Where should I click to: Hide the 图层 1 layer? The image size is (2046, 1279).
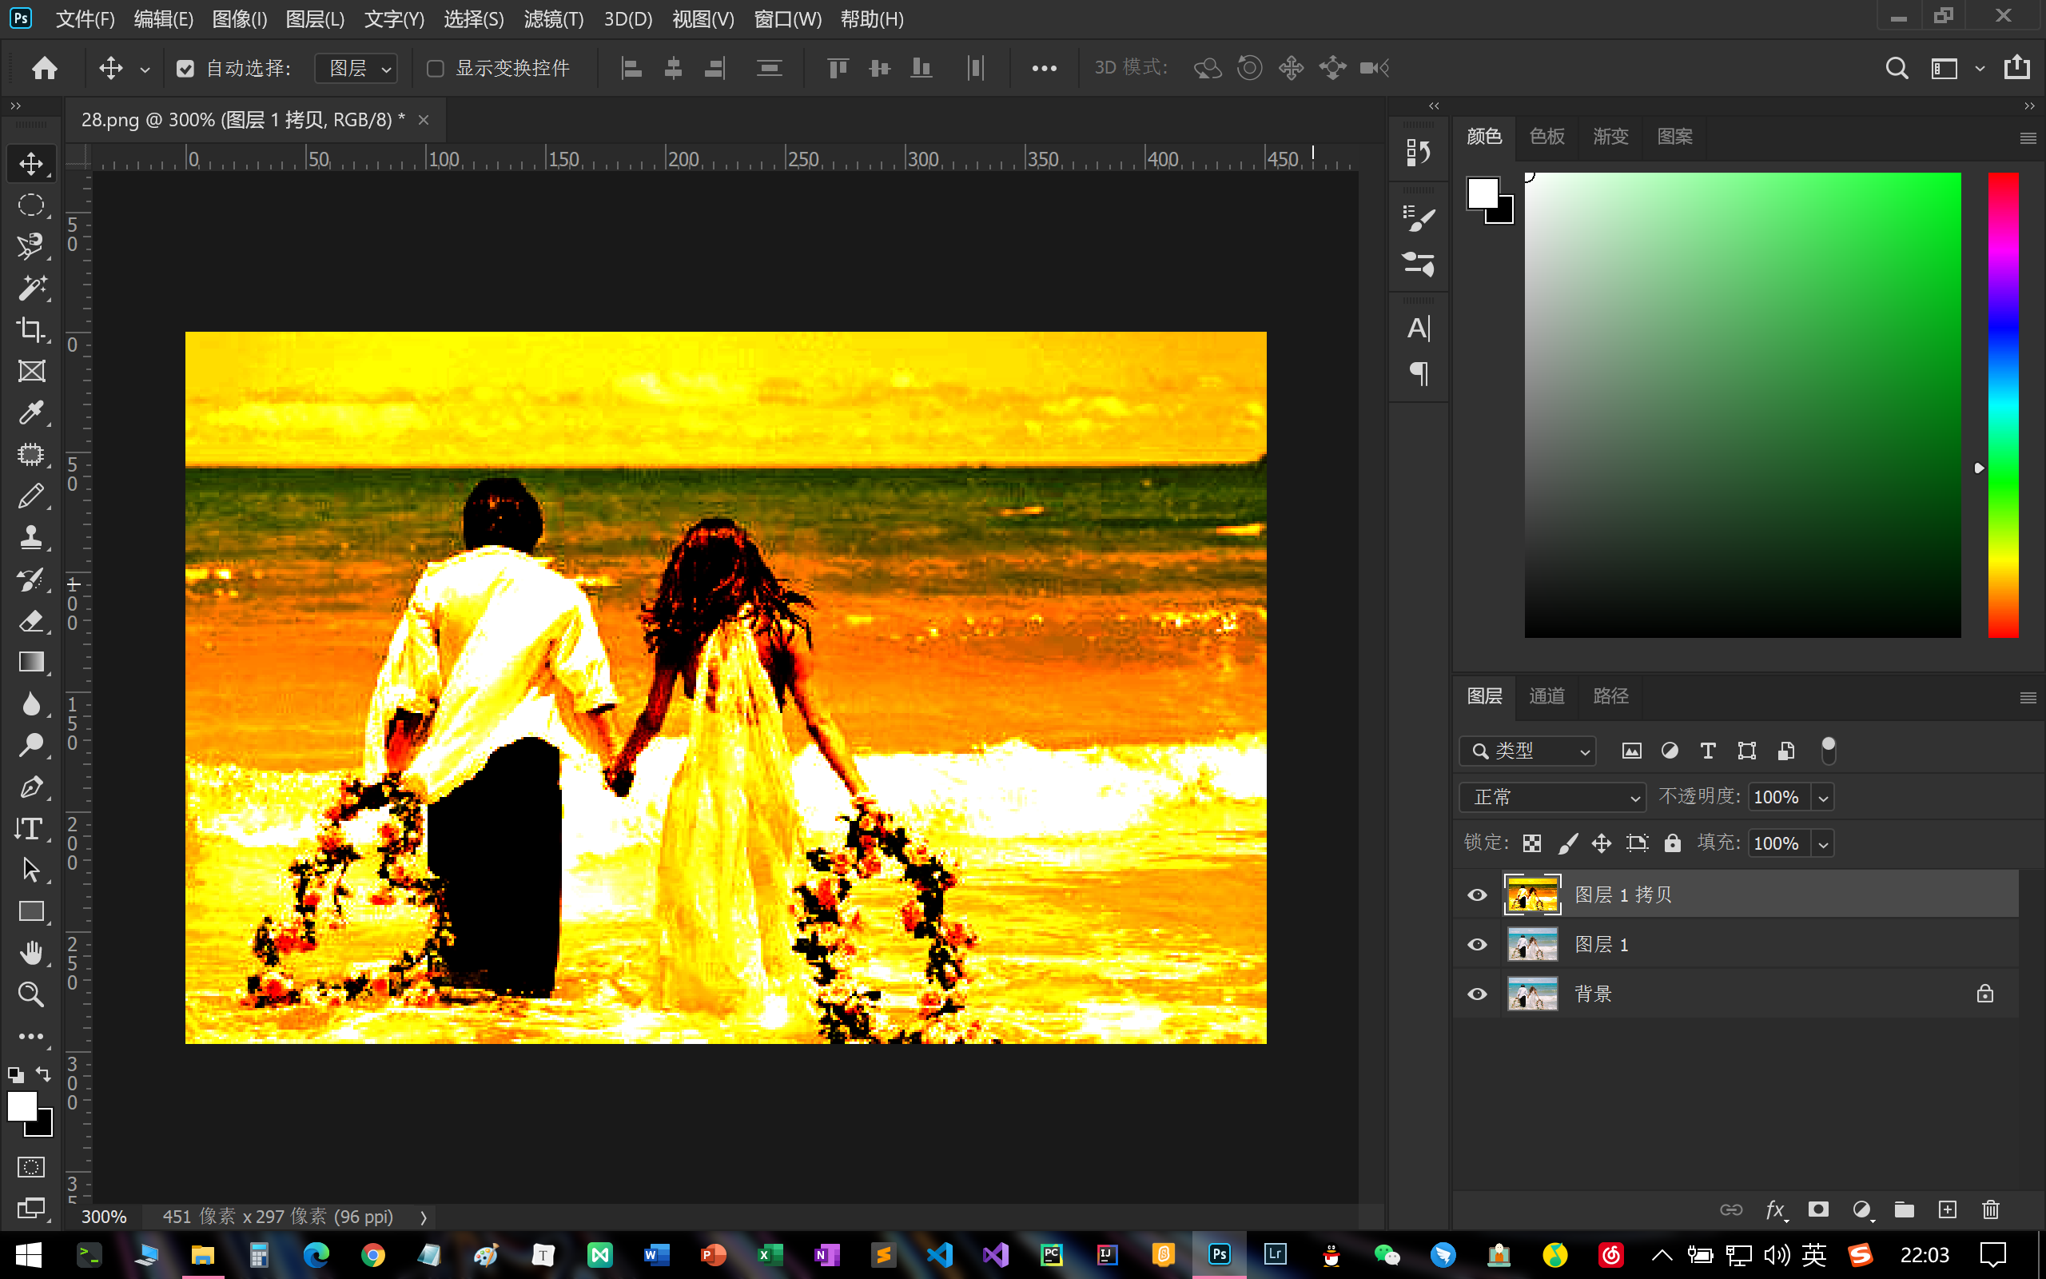[x=1477, y=944]
